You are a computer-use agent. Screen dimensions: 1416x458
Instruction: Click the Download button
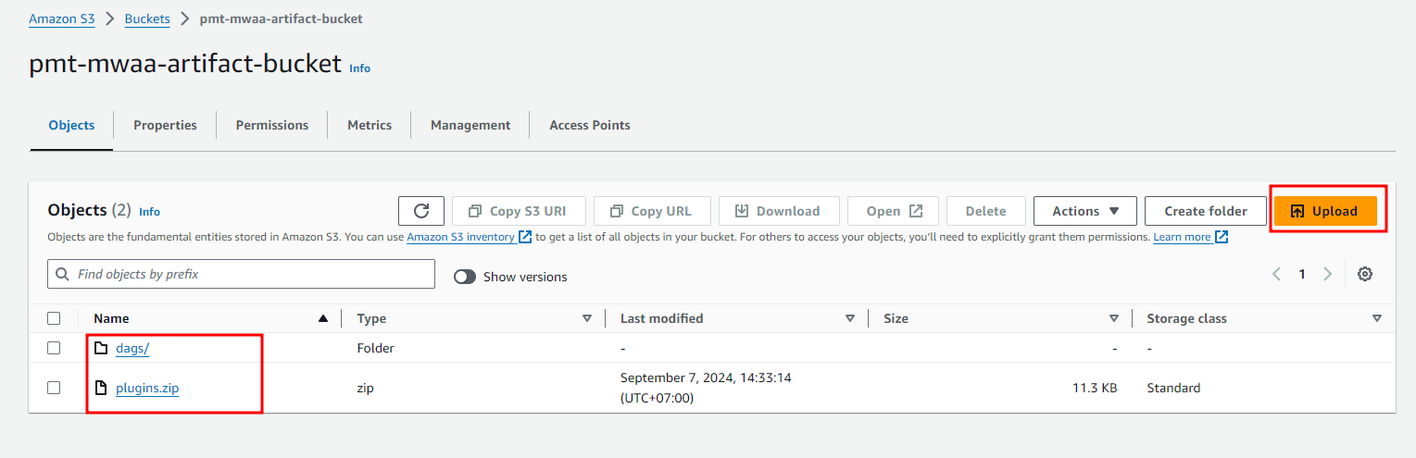pos(779,211)
